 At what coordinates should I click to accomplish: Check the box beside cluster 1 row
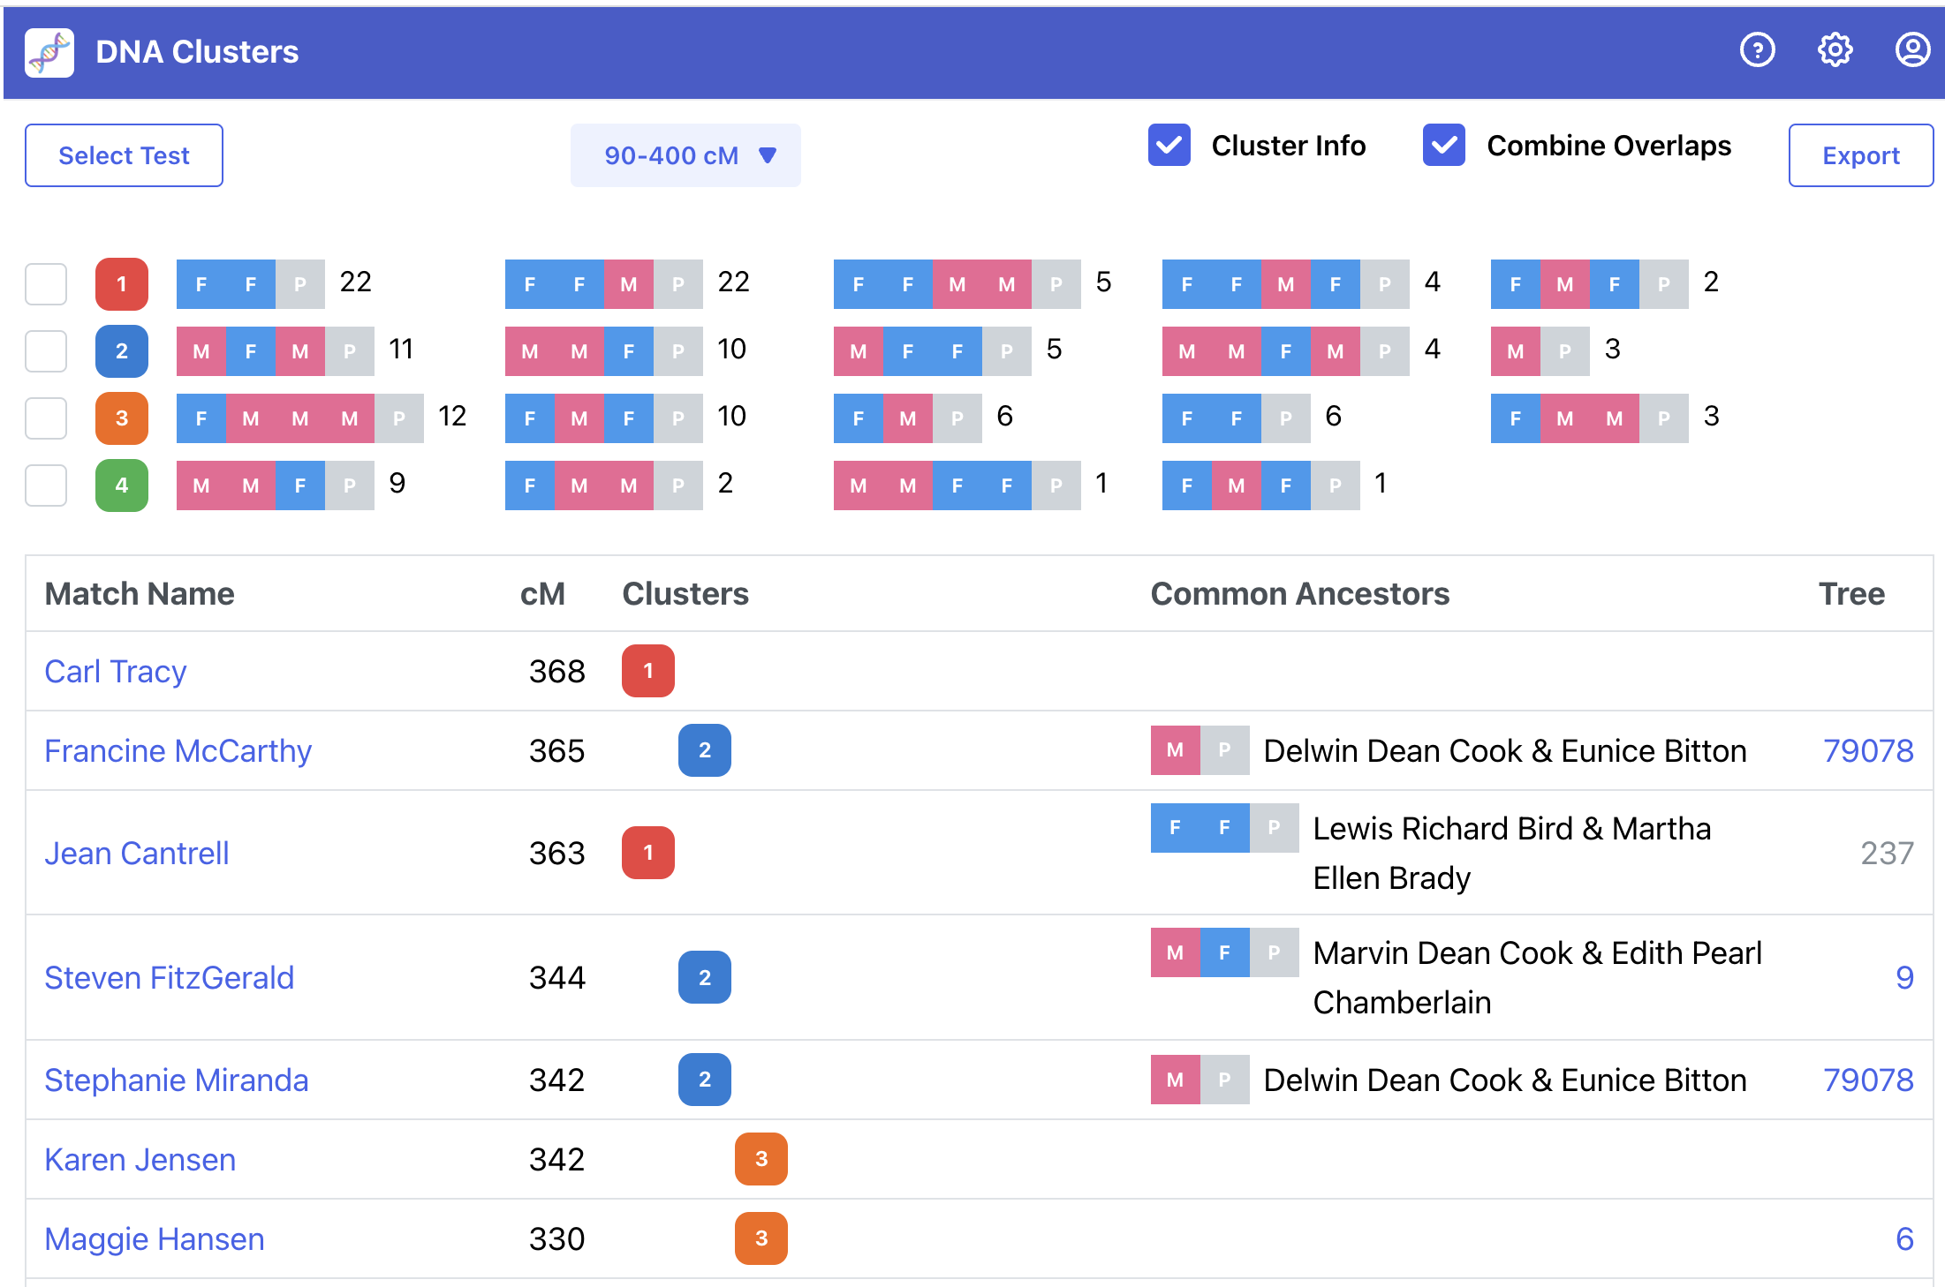pos(46,284)
